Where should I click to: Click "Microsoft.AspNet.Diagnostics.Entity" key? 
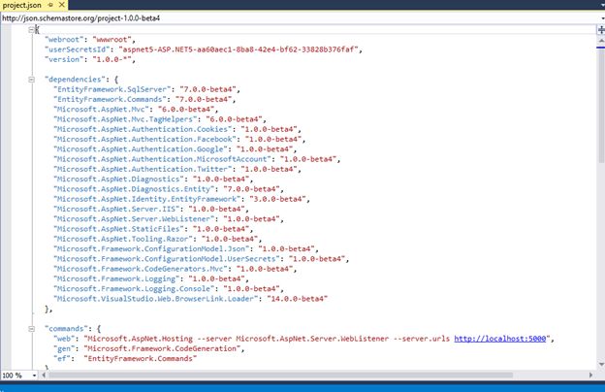134,189
